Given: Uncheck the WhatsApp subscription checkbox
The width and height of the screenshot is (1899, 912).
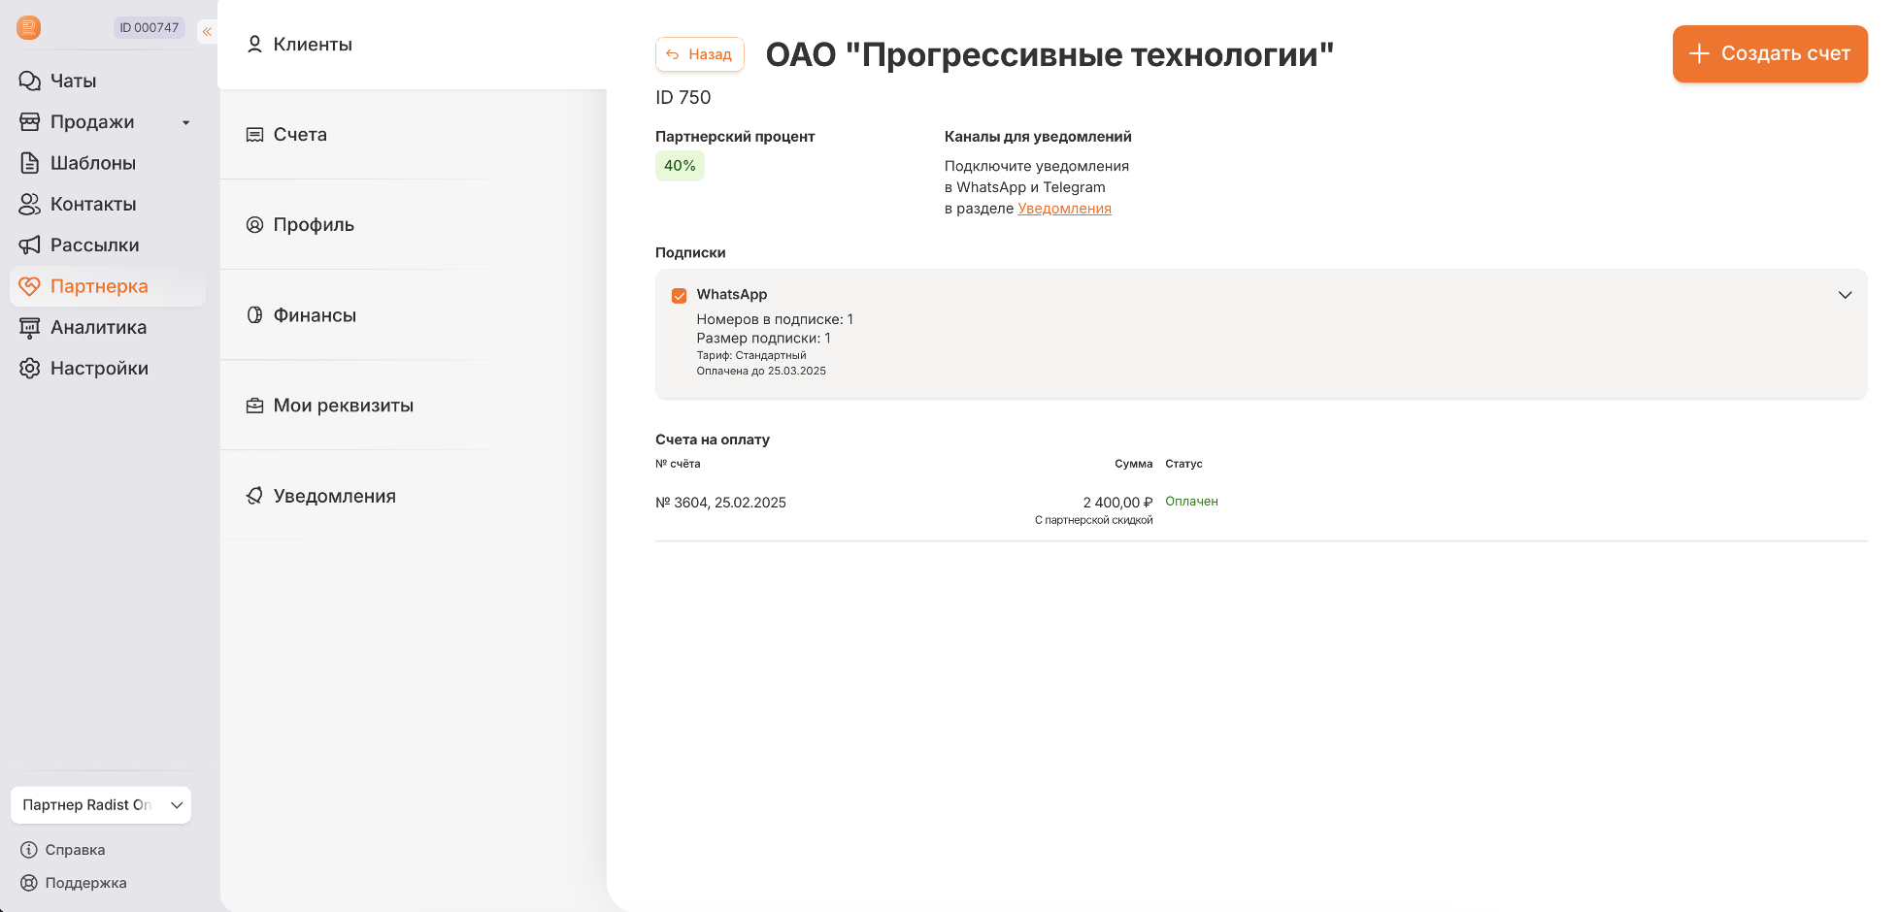Looking at the screenshot, I should tap(680, 296).
